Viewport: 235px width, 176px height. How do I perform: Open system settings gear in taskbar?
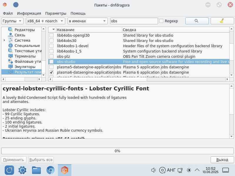22,170
